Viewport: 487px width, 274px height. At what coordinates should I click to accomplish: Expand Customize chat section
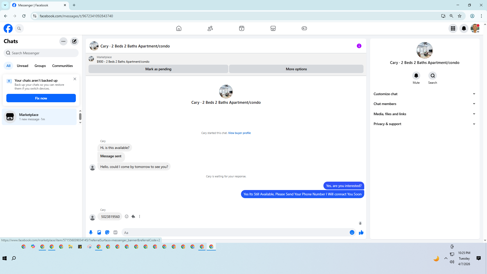coord(425,94)
